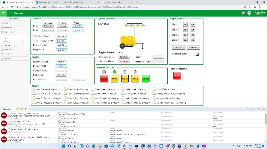Click the ALARM Warning Alarm status box
Viewport: 267px width, 149px height.
(124, 62)
